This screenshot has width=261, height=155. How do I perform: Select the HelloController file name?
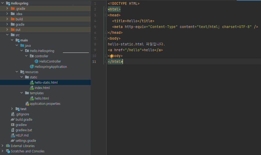50,62
